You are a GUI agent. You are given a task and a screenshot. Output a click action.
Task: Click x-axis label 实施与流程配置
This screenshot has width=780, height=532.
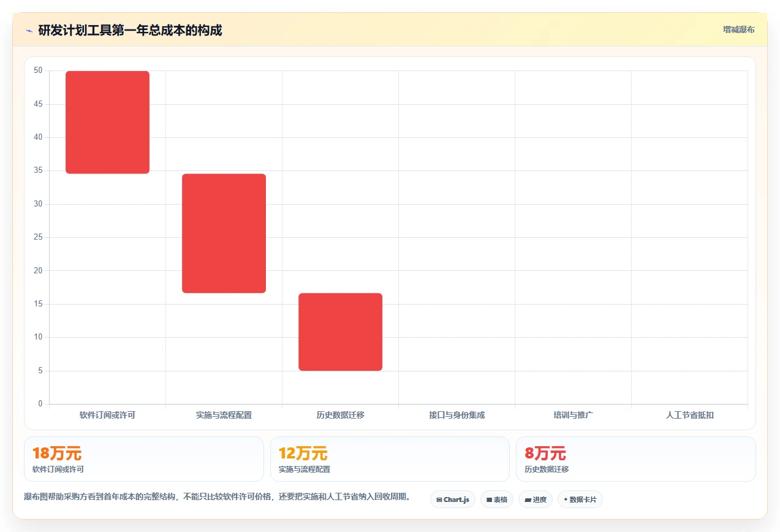pos(224,415)
